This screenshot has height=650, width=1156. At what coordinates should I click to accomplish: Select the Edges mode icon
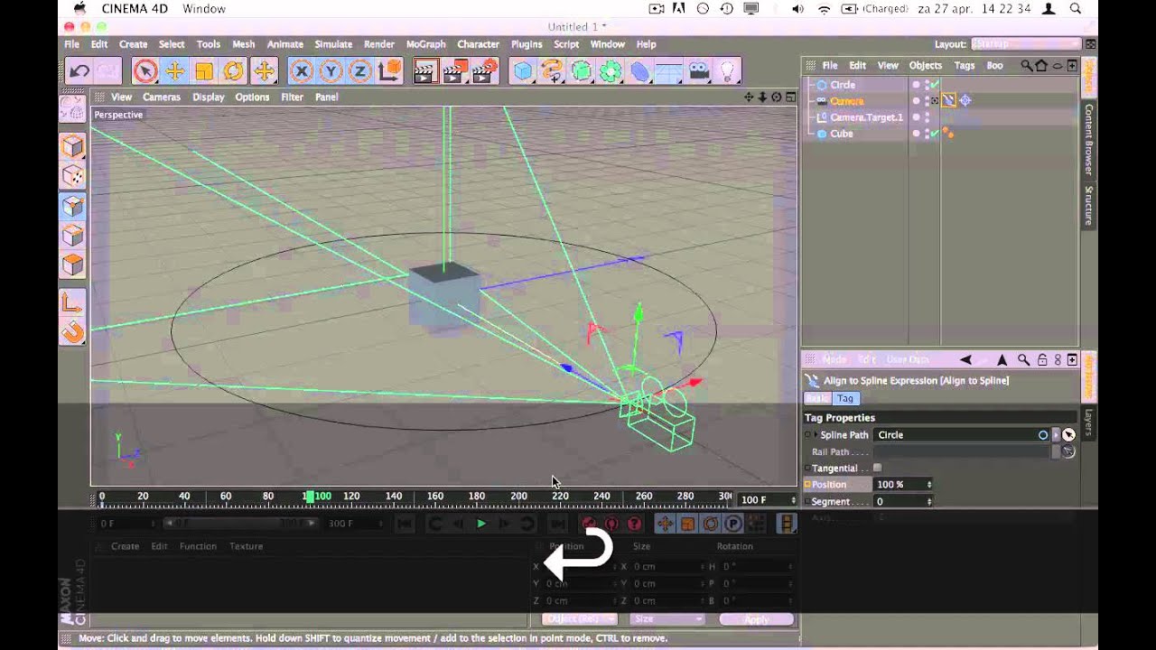point(72,236)
